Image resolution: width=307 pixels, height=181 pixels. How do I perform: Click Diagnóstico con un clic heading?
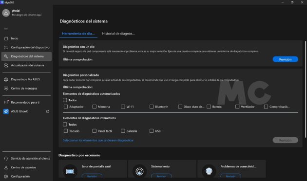tap(79, 47)
